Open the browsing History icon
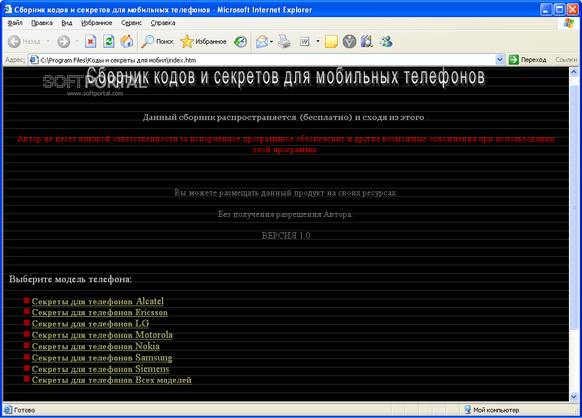The width and height of the screenshot is (582, 418). pyautogui.click(x=240, y=41)
